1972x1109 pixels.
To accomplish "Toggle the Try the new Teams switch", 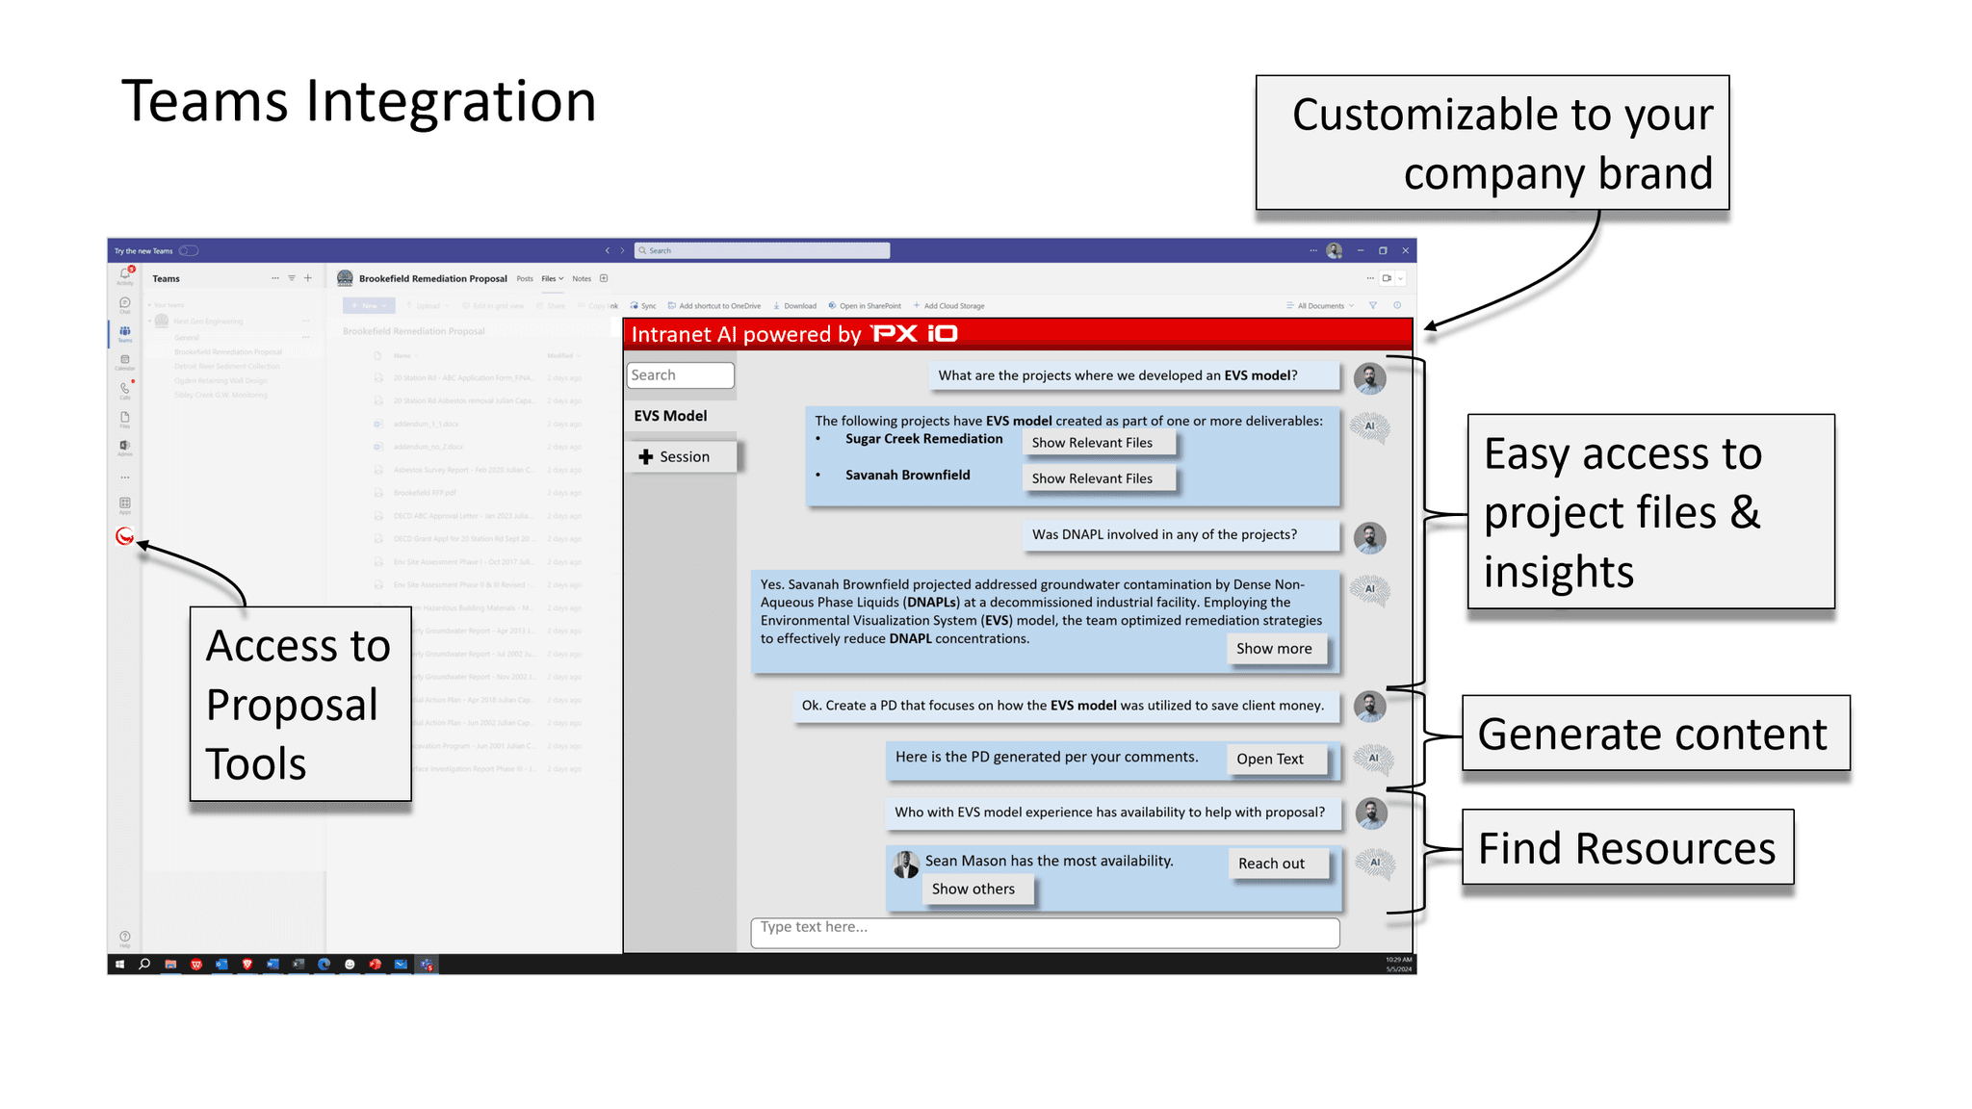I will pyautogui.click(x=189, y=251).
